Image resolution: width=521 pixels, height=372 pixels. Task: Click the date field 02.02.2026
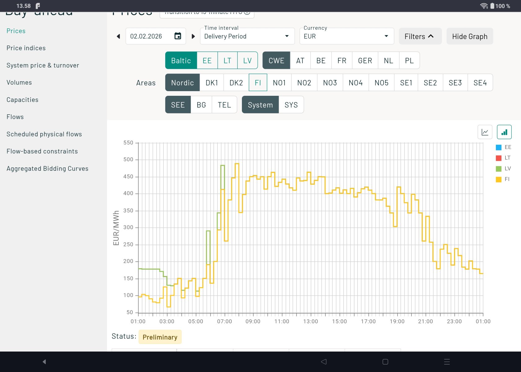[146, 36]
